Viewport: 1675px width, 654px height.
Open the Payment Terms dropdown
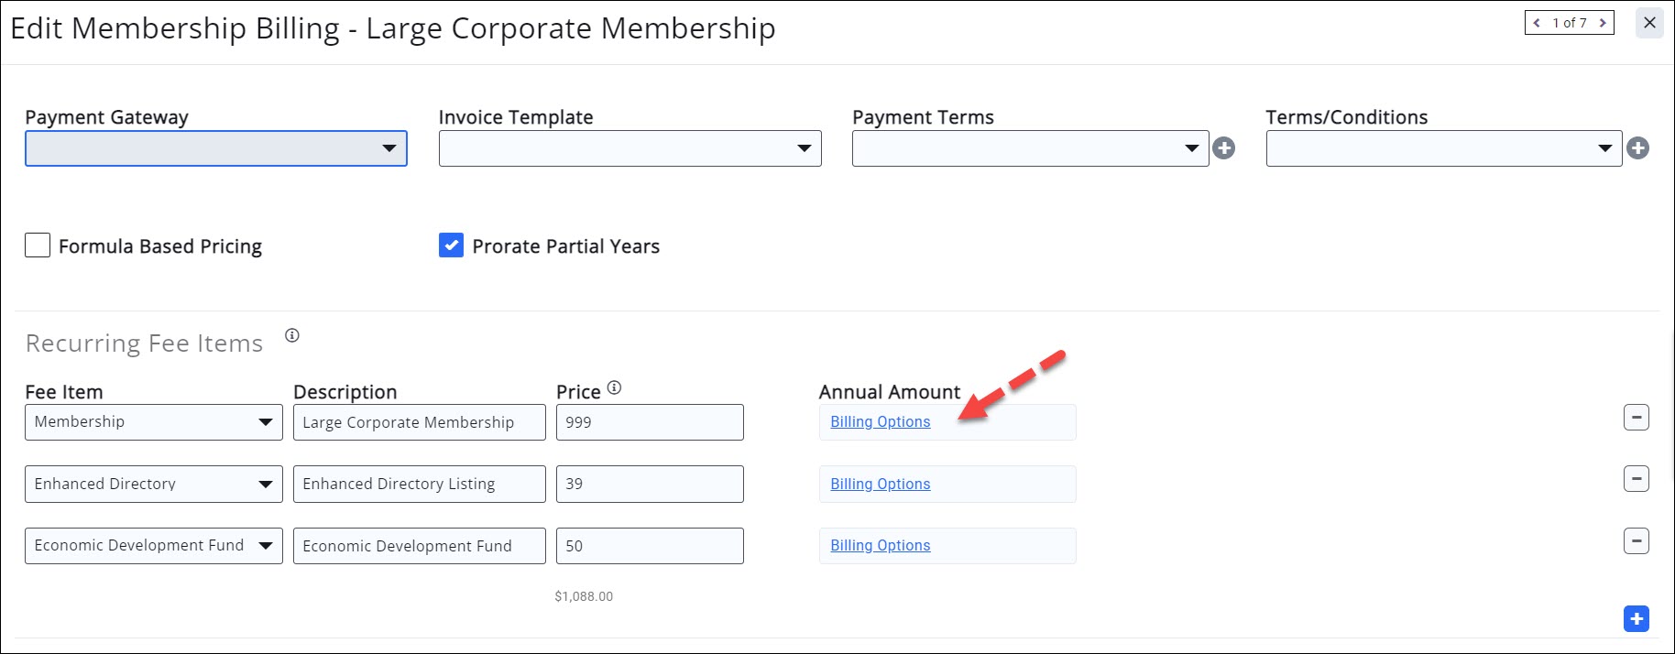tap(1030, 148)
